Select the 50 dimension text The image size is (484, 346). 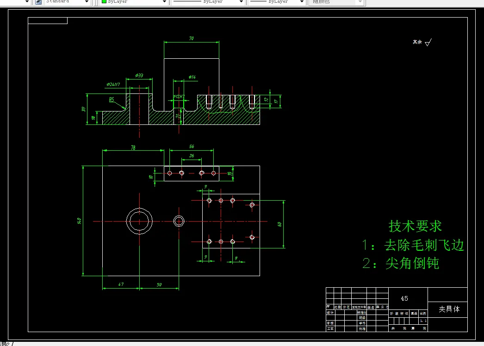coord(159,284)
